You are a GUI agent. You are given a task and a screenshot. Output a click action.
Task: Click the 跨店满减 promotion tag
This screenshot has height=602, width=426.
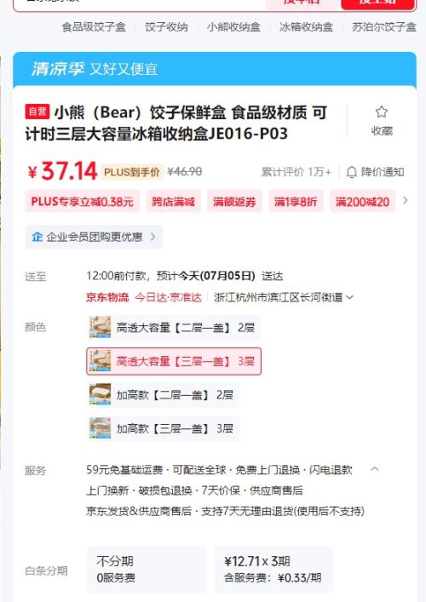(173, 201)
